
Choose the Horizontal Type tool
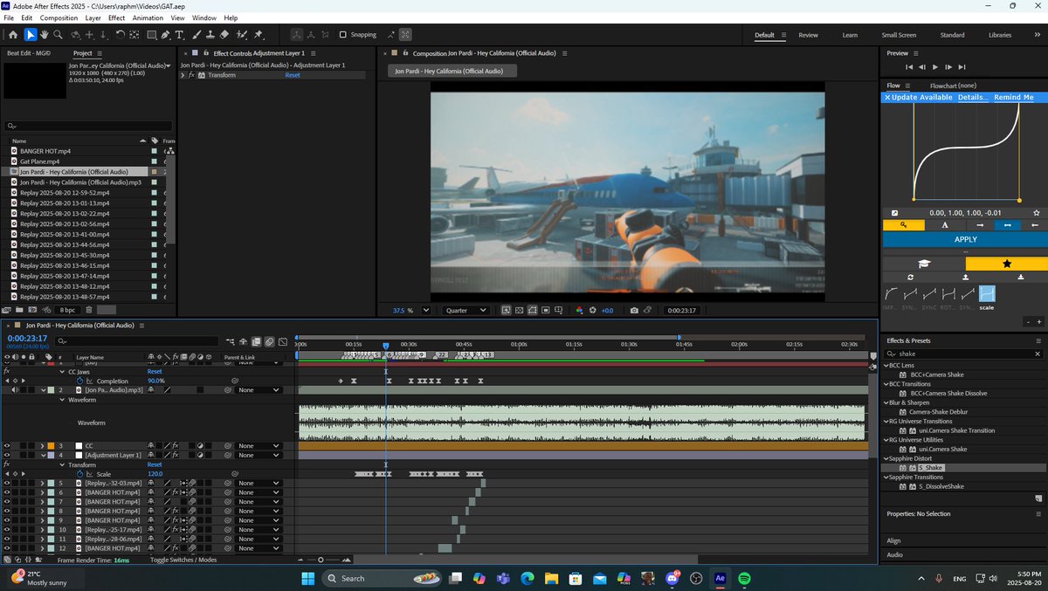(180, 35)
